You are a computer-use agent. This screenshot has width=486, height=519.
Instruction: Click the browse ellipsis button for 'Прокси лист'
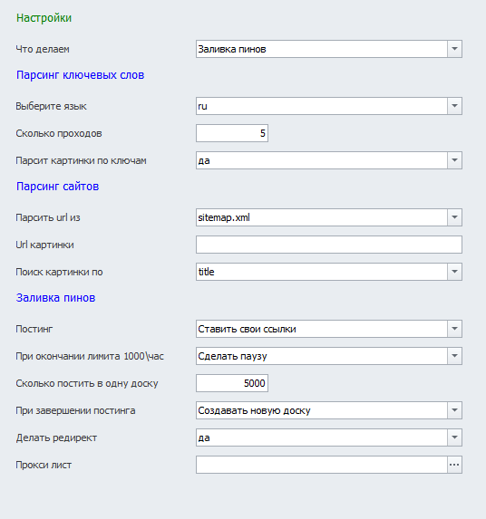click(x=454, y=465)
